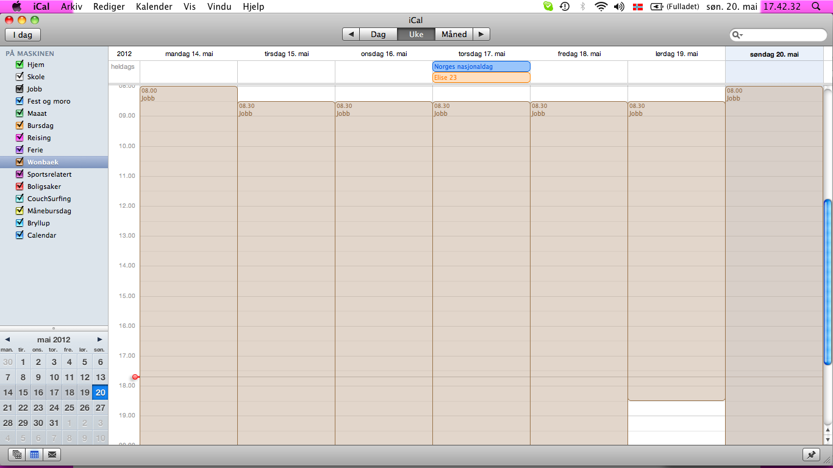This screenshot has height=468, width=833.
Task: Click the search magnifier dropdown in search field
Action: (737, 35)
